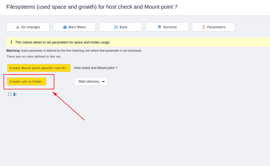
Task: Click the blue fullscreen expand arrows icon
Action: (x=10, y=94)
